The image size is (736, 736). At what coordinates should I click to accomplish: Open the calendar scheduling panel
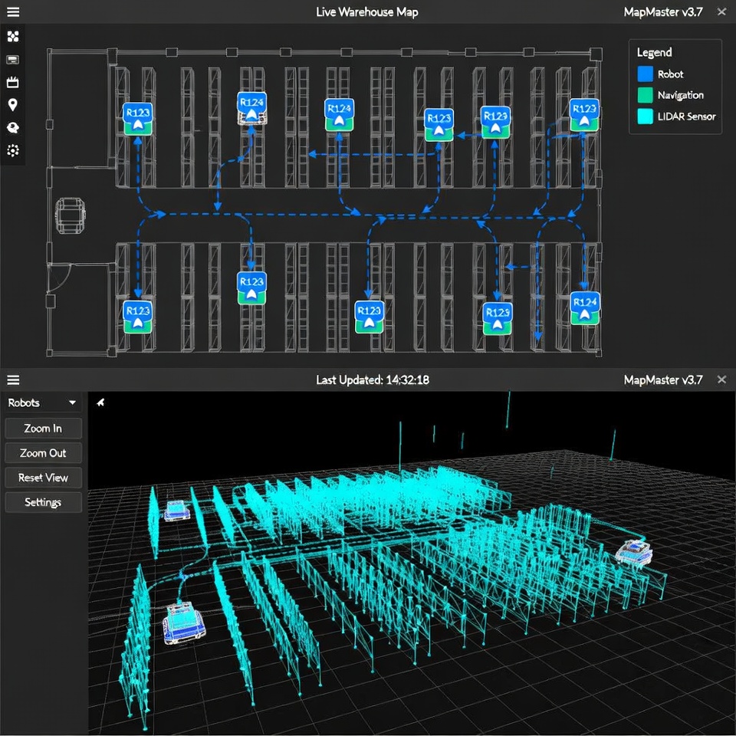[13, 82]
